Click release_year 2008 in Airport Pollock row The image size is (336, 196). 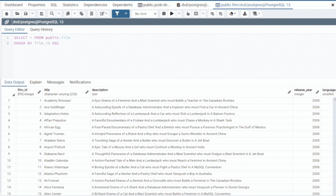pos(307,147)
